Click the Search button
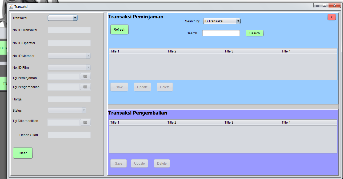 [x=254, y=33]
